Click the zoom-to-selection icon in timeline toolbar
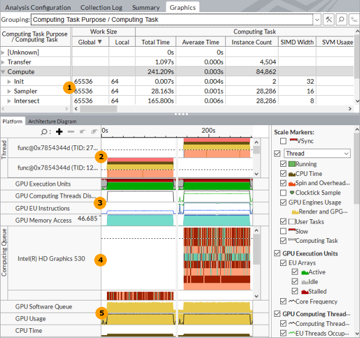 (82, 131)
